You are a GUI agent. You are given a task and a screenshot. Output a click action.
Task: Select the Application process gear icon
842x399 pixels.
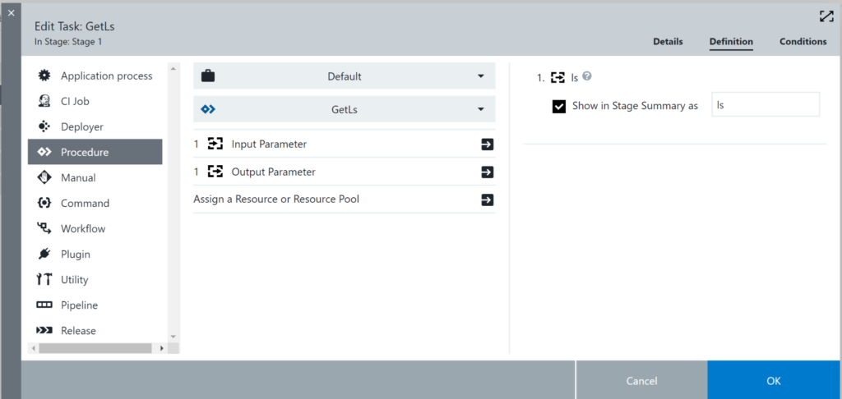pos(44,76)
